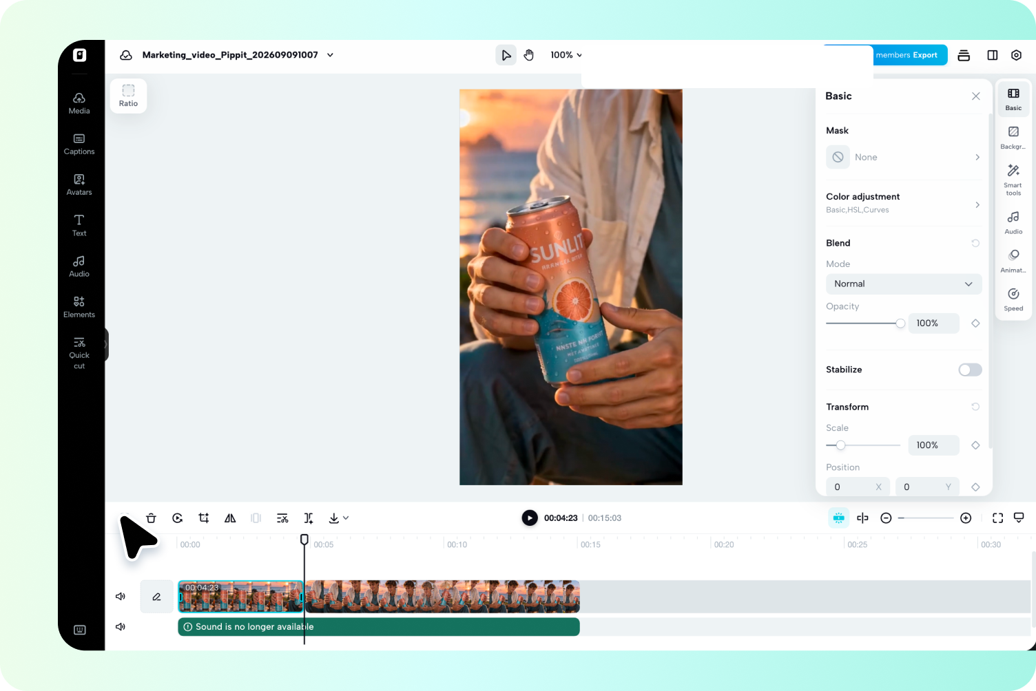Play the video preview
Screen dimensions: 1036x691
click(x=530, y=518)
